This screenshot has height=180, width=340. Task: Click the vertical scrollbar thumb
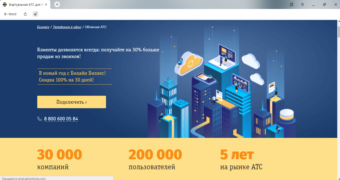pos(339,32)
